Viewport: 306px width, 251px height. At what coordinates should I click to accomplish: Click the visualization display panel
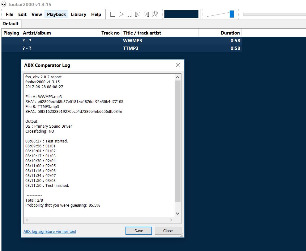[181, 14]
